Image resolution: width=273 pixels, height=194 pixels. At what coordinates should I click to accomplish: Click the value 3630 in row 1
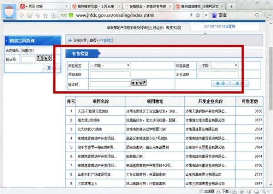click(x=258, y=111)
